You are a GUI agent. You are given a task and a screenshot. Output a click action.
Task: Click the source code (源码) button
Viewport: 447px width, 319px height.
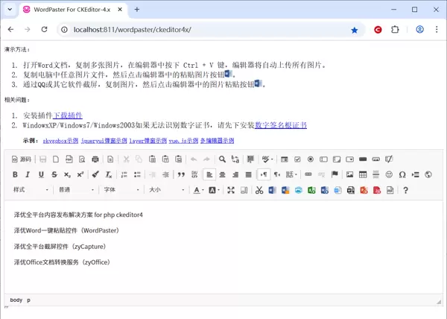pyautogui.click(x=21, y=159)
